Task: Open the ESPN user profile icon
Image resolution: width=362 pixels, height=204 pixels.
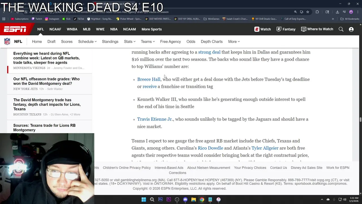Action: (351, 29)
